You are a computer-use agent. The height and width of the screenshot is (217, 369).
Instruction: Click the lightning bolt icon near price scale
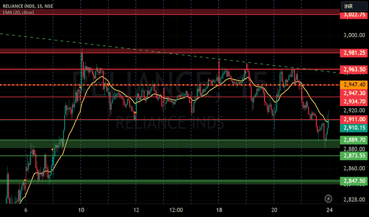point(328,199)
